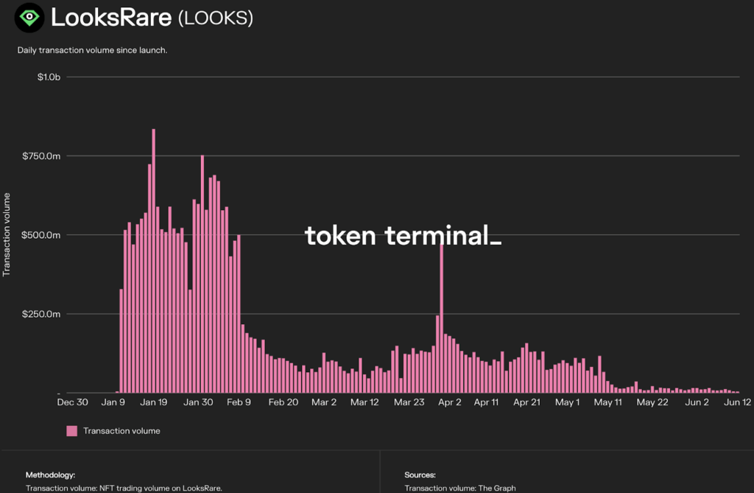Click the Methodology heading
The image size is (754, 493).
pos(50,475)
